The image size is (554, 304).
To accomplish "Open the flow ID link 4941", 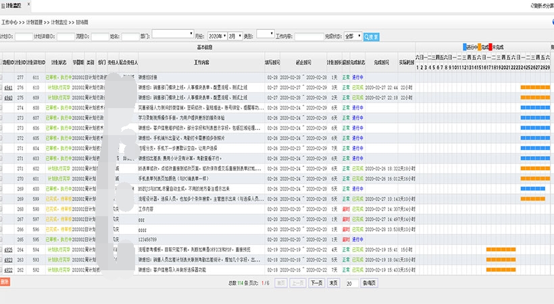I will pyautogui.click(x=8, y=88).
